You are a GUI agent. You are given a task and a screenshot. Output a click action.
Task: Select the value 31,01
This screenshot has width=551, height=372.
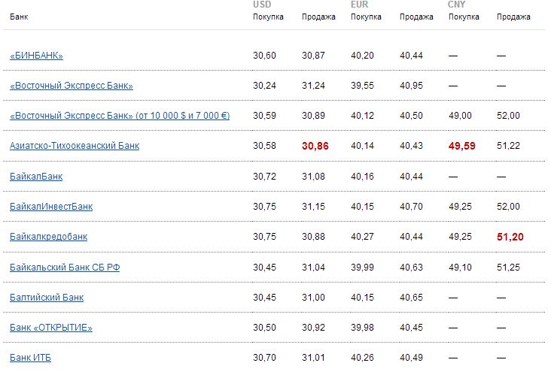coord(313,358)
